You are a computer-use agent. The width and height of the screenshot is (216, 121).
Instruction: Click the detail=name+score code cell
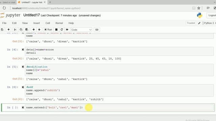click(x=119, y=51)
